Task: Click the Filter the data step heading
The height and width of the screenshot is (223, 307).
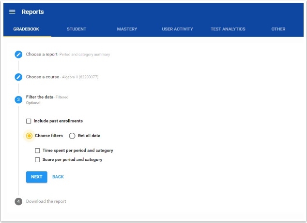Action: [40, 97]
